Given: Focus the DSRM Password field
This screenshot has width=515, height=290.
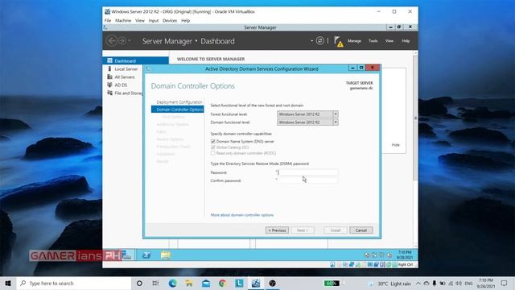Looking at the screenshot, I should pyautogui.click(x=307, y=172).
